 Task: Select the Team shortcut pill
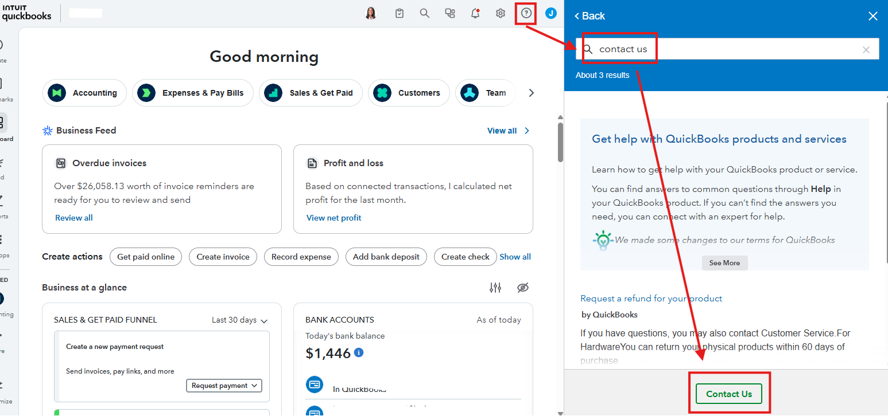coord(485,93)
